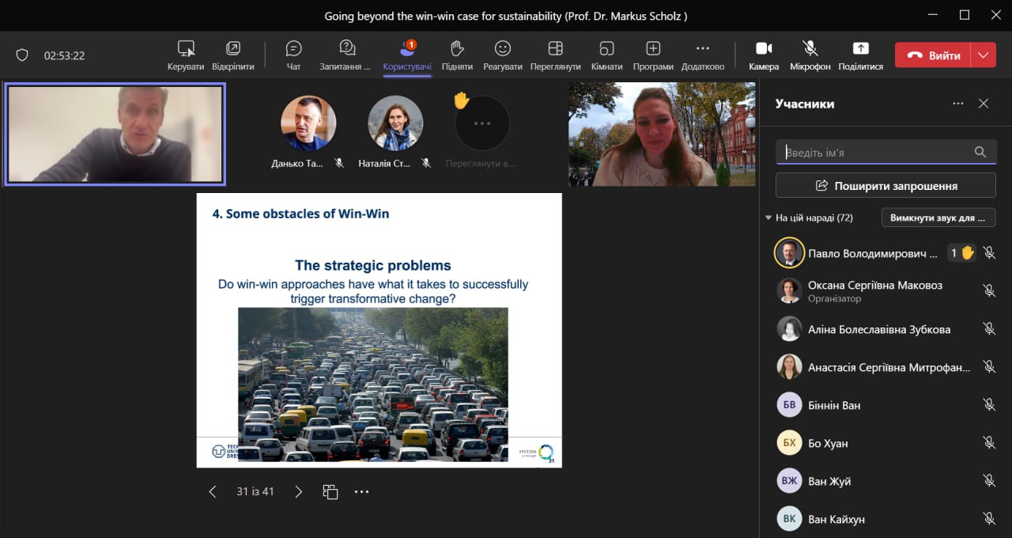Click the Поширити запрошення button
Viewport: 1012px width, 538px height.
pos(885,186)
